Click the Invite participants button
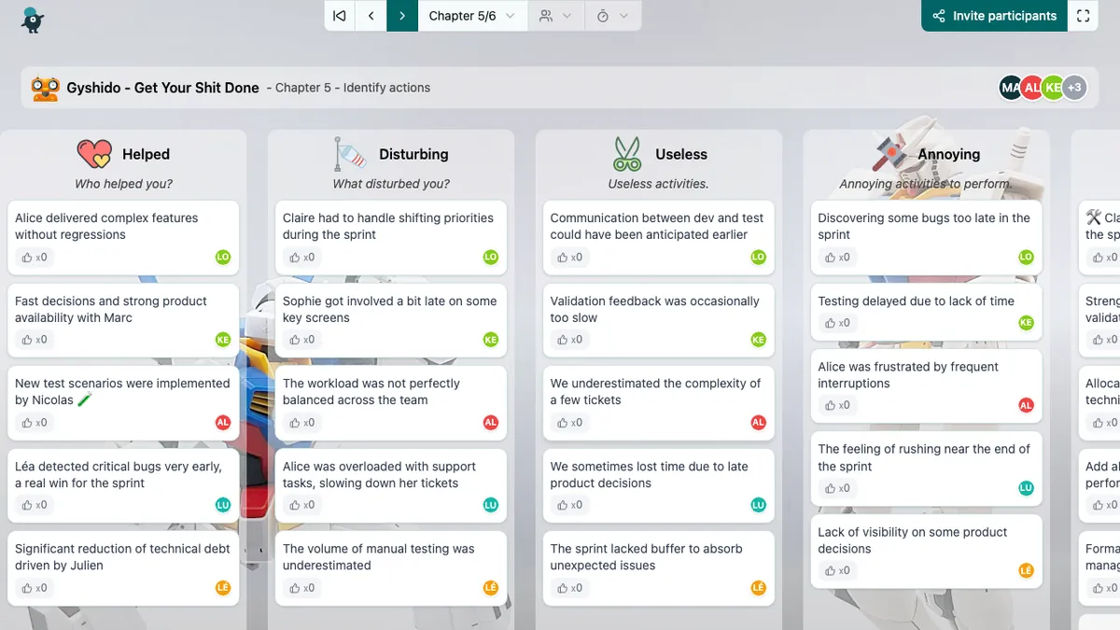 pos(994,16)
